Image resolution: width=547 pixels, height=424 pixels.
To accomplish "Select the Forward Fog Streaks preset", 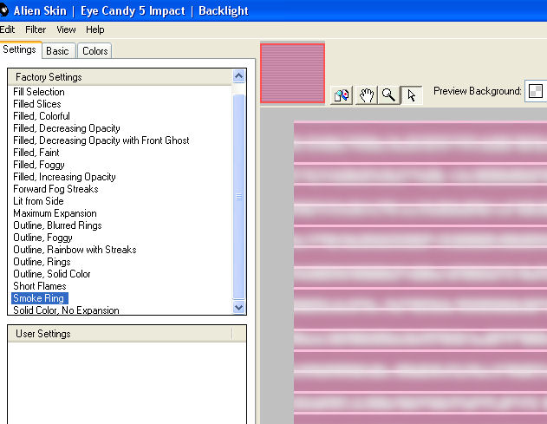I will click(55, 189).
